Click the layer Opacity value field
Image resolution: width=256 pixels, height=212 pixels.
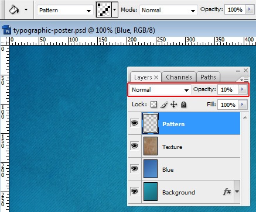click(228, 89)
